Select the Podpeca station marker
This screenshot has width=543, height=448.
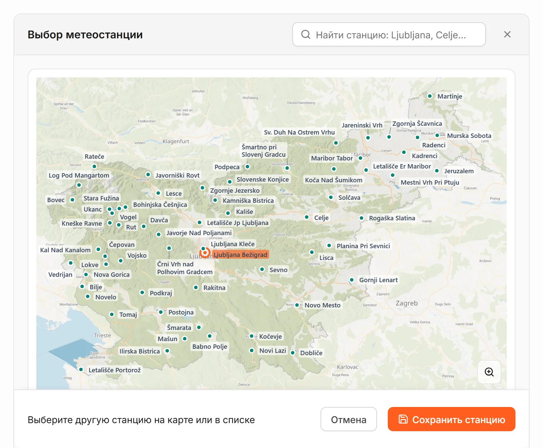(248, 166)
